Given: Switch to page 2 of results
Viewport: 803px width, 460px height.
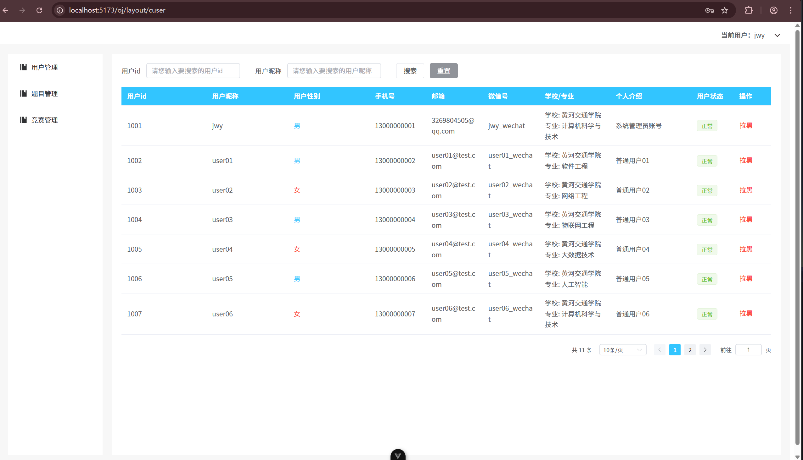Looking at the screenshot, I should 690,350.
